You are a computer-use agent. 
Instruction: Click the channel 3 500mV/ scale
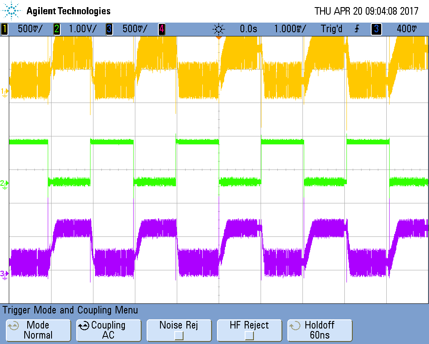135,29
